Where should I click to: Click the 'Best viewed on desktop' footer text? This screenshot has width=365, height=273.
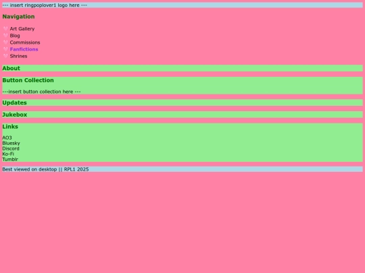45,169
